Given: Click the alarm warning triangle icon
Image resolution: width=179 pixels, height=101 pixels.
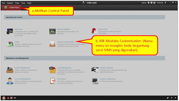Looking at the screenshot, I should click(4, 98).
